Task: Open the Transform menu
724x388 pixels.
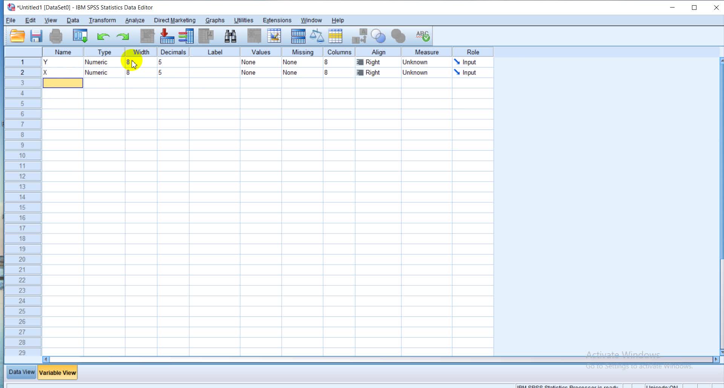Action: tap(102, 20)
